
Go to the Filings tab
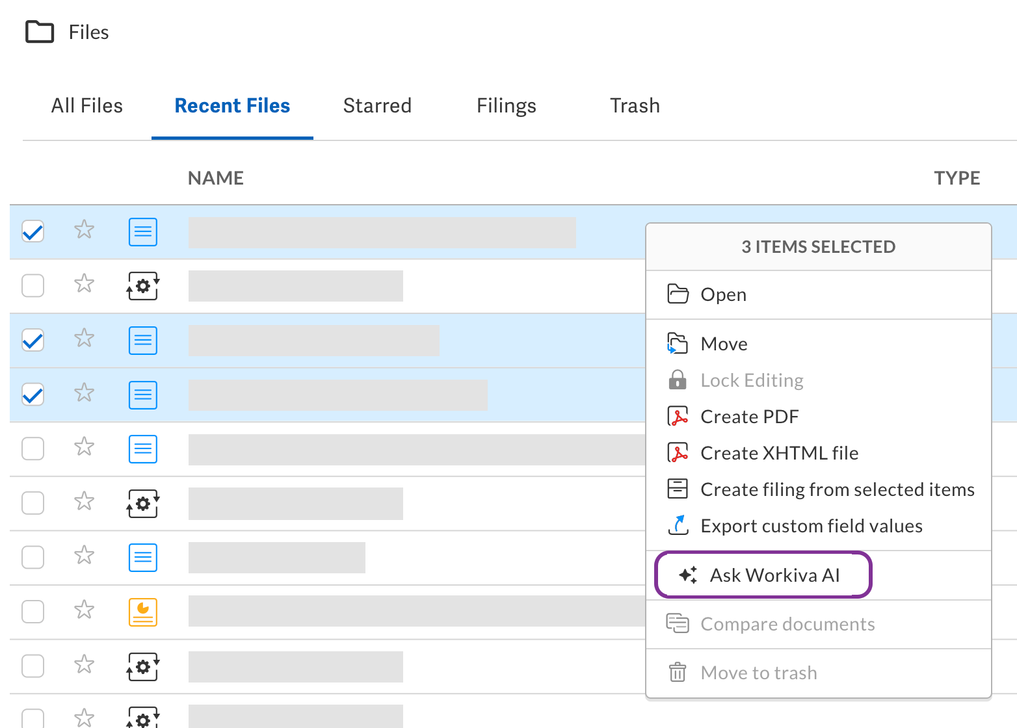coord(506,106)
